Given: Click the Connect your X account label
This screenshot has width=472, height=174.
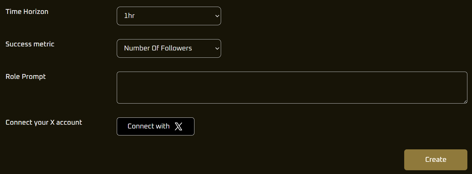Looking at the screenshot, I should point(44,122).
